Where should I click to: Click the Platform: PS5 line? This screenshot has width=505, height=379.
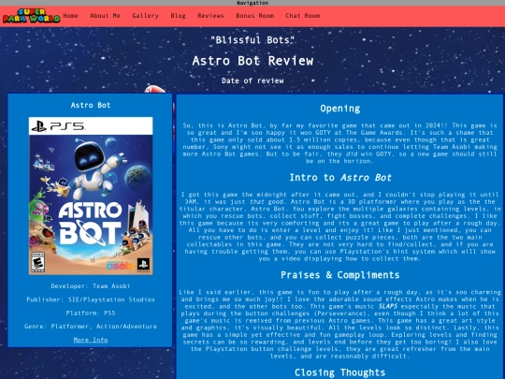pyautogui.click(x=91, y=313)
